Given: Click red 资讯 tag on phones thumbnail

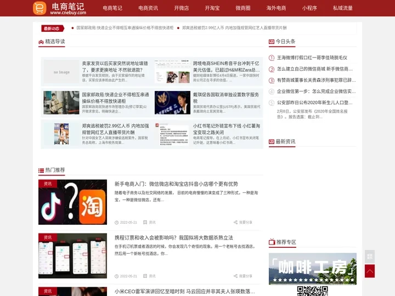Looking at the screenshot, I should (48, 237).
